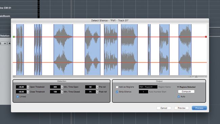Click the R button in the track list behind

click(x=9, y=43)
